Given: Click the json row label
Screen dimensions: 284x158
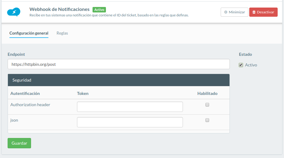Looking at the screenshot, I should tap(14, 120).
